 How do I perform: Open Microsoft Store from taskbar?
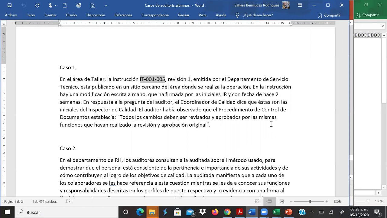pos(177,212)
